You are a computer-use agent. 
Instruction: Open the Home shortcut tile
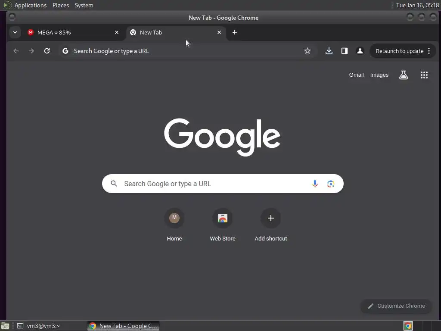(174, 224)
